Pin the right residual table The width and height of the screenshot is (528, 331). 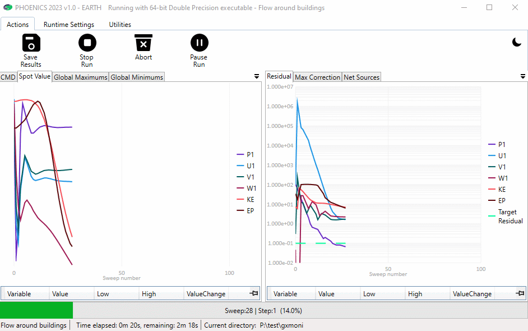tap(520, 293)
